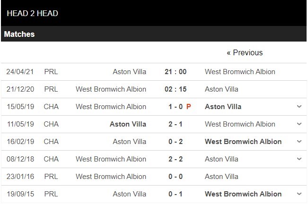Viewport: 308px width, 204px height.
Task: Expand the 19/09/15 match row chevron
Action: 299,194
